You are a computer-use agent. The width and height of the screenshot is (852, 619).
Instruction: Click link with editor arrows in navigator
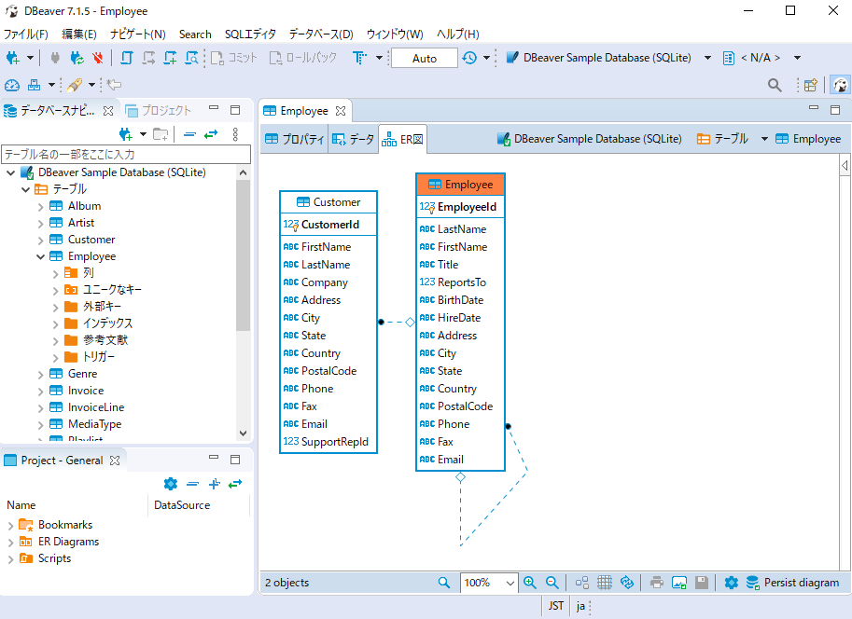click(x=211, y=134)
